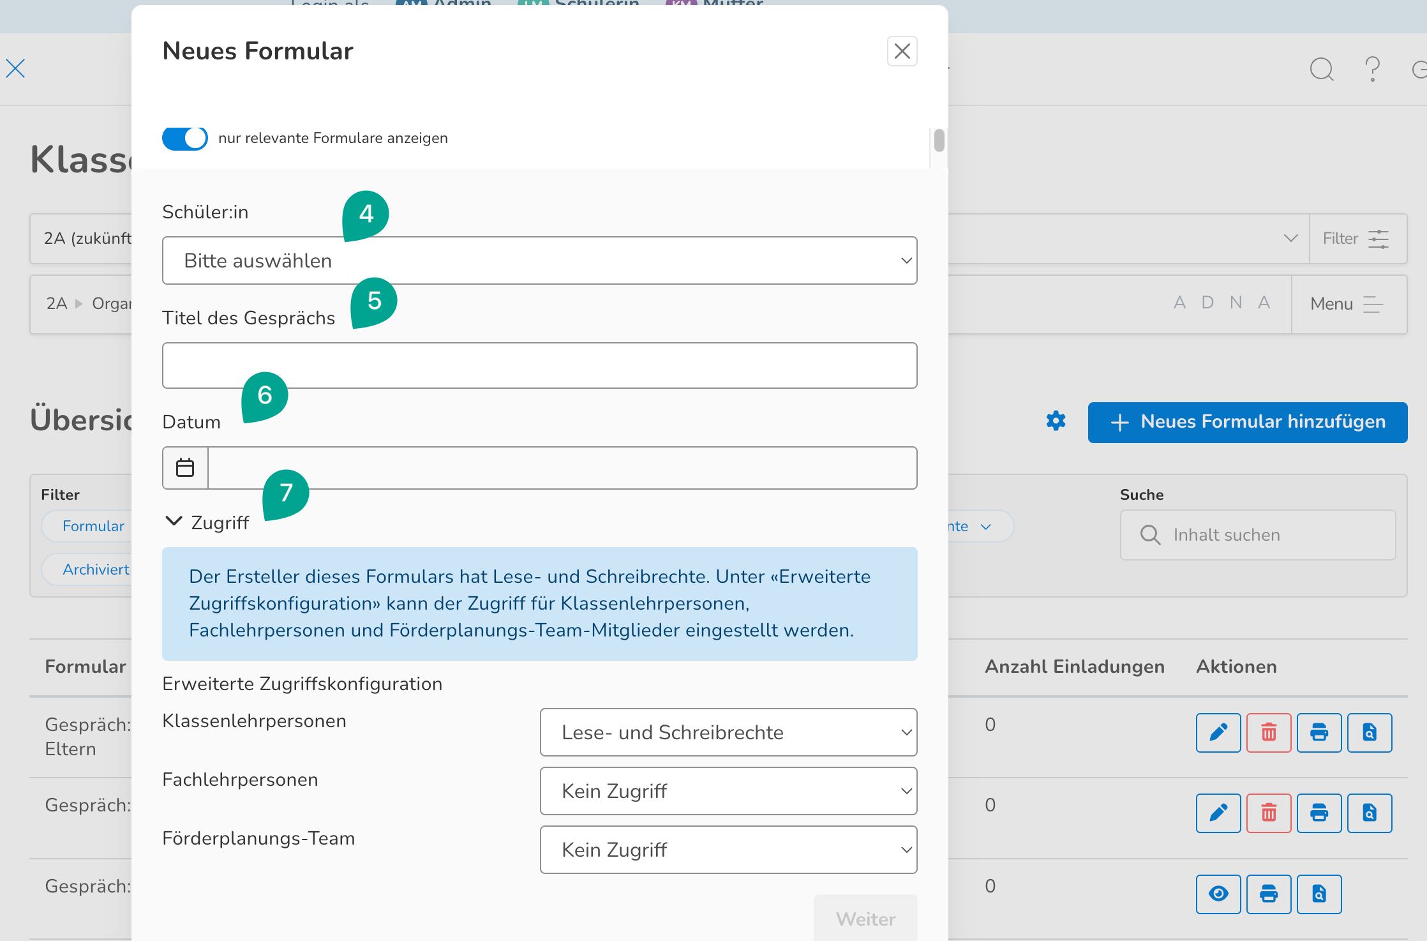
Task: Click the print icon in first row
Action: [x=1319, y=733]
